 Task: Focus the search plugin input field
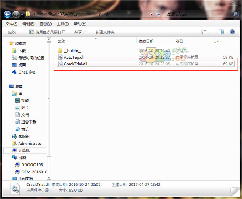199,14
